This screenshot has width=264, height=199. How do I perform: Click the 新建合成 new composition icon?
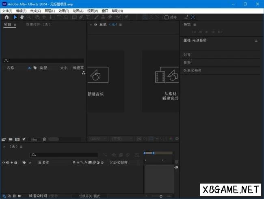coord(96,75)
